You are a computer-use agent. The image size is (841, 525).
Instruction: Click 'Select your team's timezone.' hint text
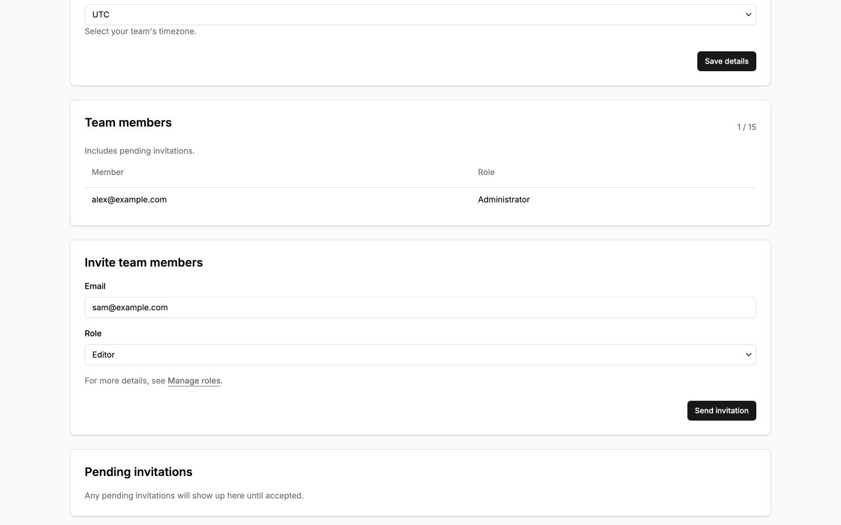click(x=140, y=32)
